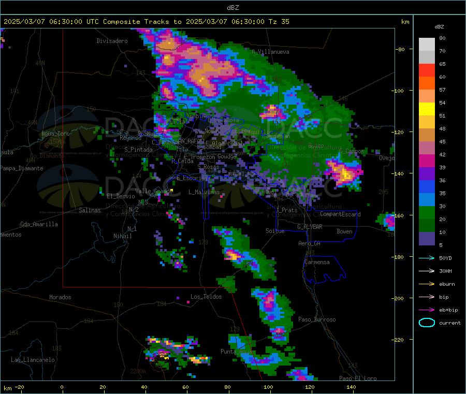The width and height of the screenshot is (466, 394).
Task: Click the 'Nihuil' map label
Action: click(x=122, y=236)
